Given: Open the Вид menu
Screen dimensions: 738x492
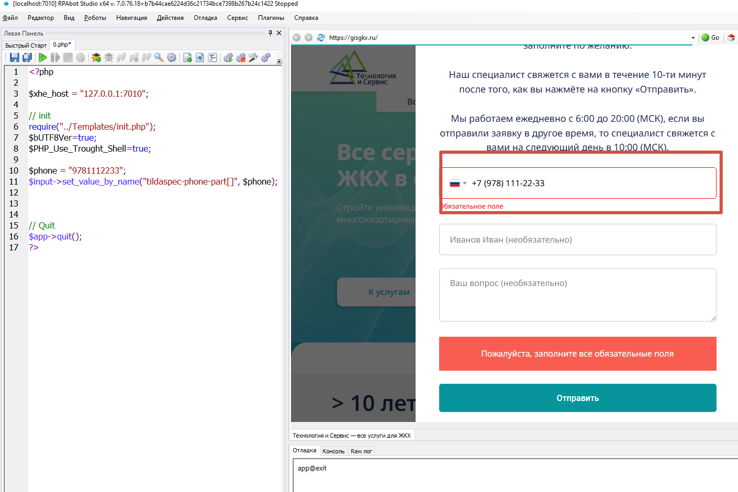Looking at the screenshot, I should pyautogui.click(x=69, y=18).
